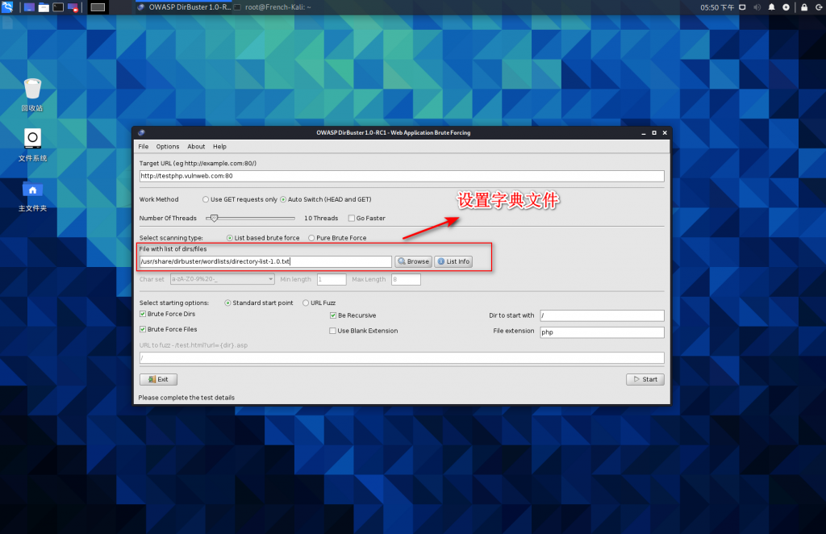Minimize the DirBuster window
Viewport: 826px width, 534px height.
pos(643,133)
